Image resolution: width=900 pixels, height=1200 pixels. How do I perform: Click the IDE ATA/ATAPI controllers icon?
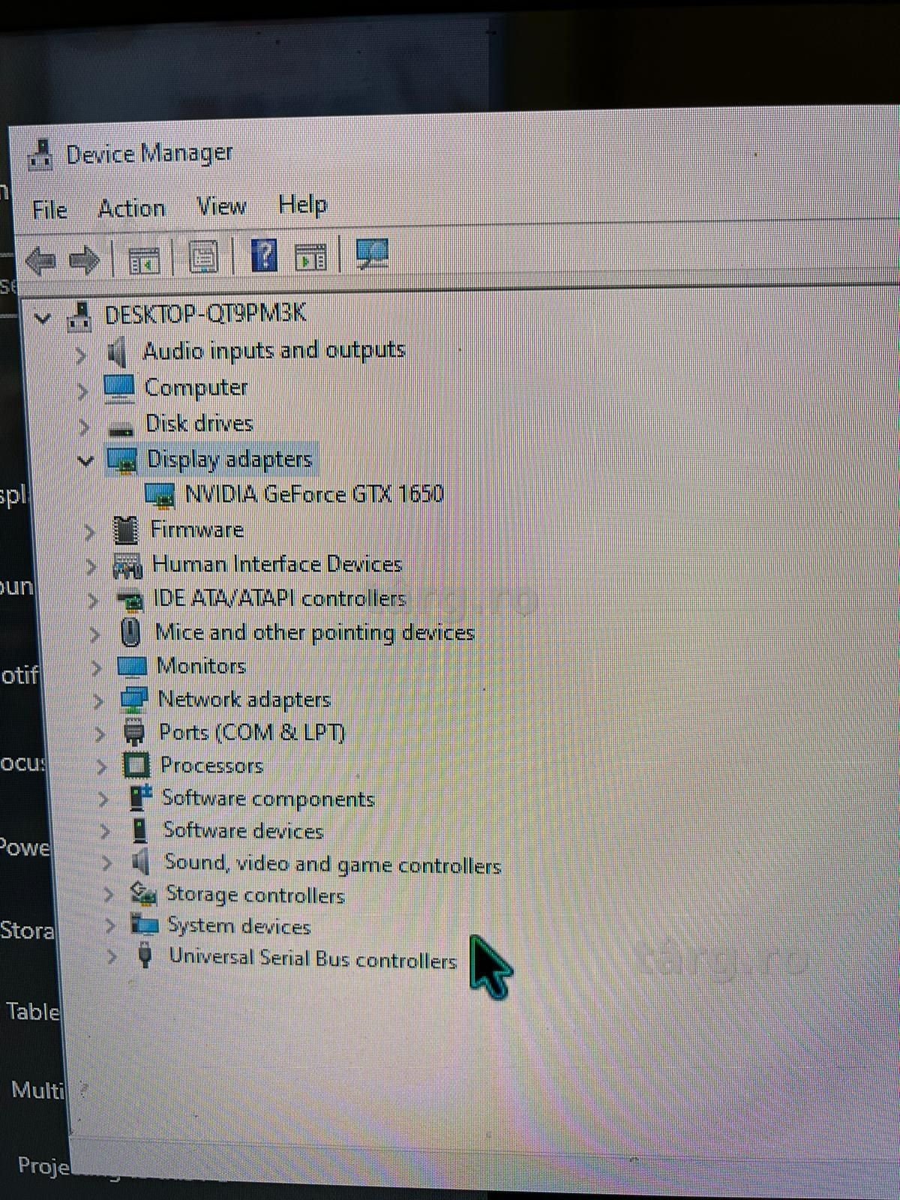click(x=130, y=600)
